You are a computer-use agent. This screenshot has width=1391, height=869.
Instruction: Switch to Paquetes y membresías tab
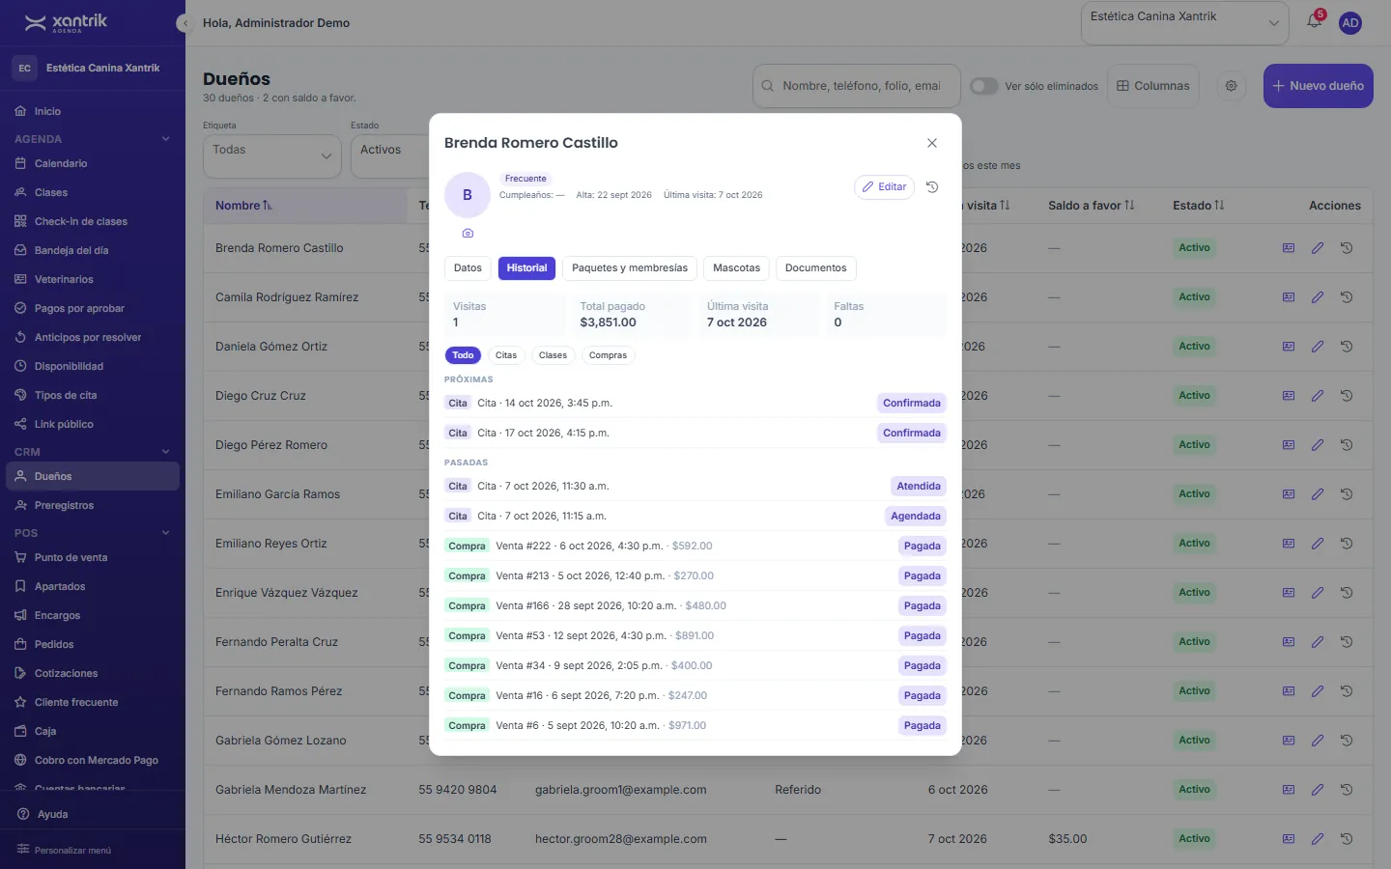(x=630, y=268)
